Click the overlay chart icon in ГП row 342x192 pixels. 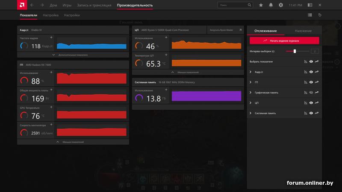306,82
